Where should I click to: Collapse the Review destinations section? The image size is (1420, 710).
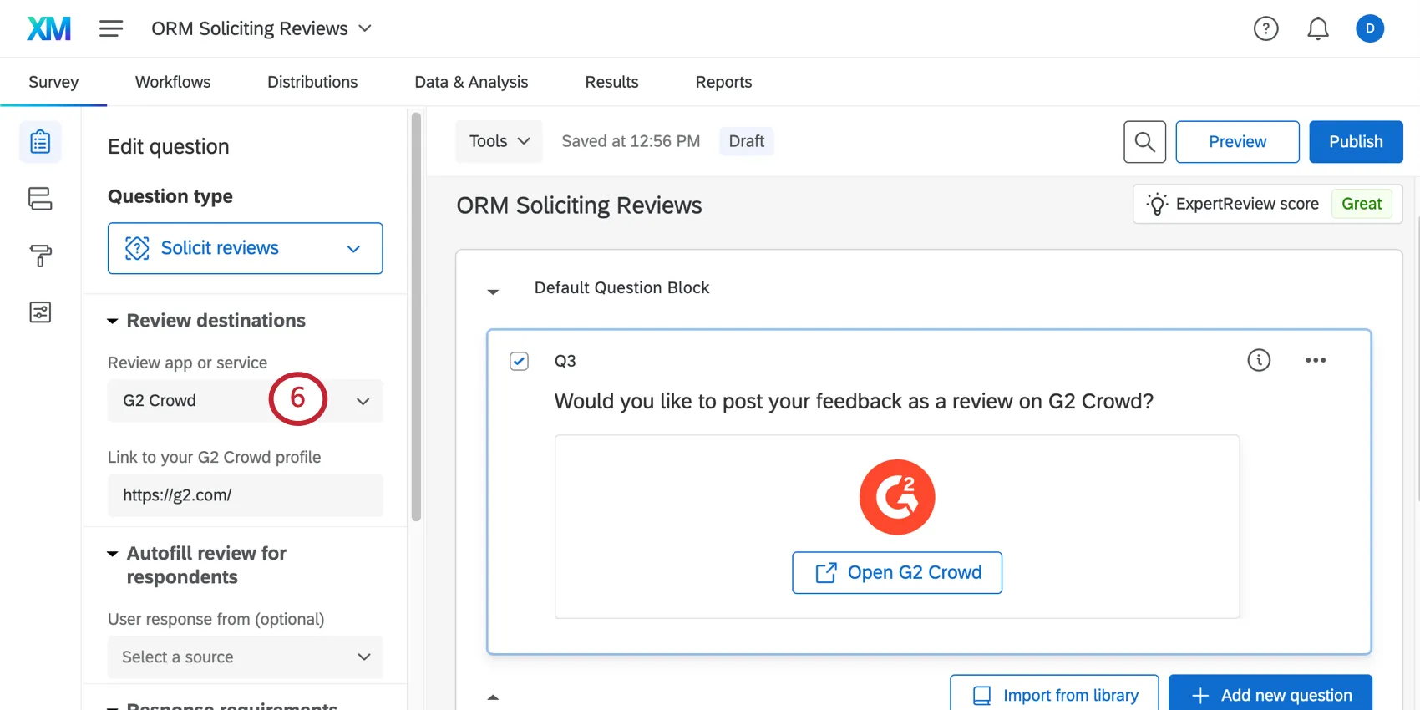113,322
